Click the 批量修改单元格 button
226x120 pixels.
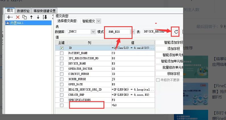point(169,67)
